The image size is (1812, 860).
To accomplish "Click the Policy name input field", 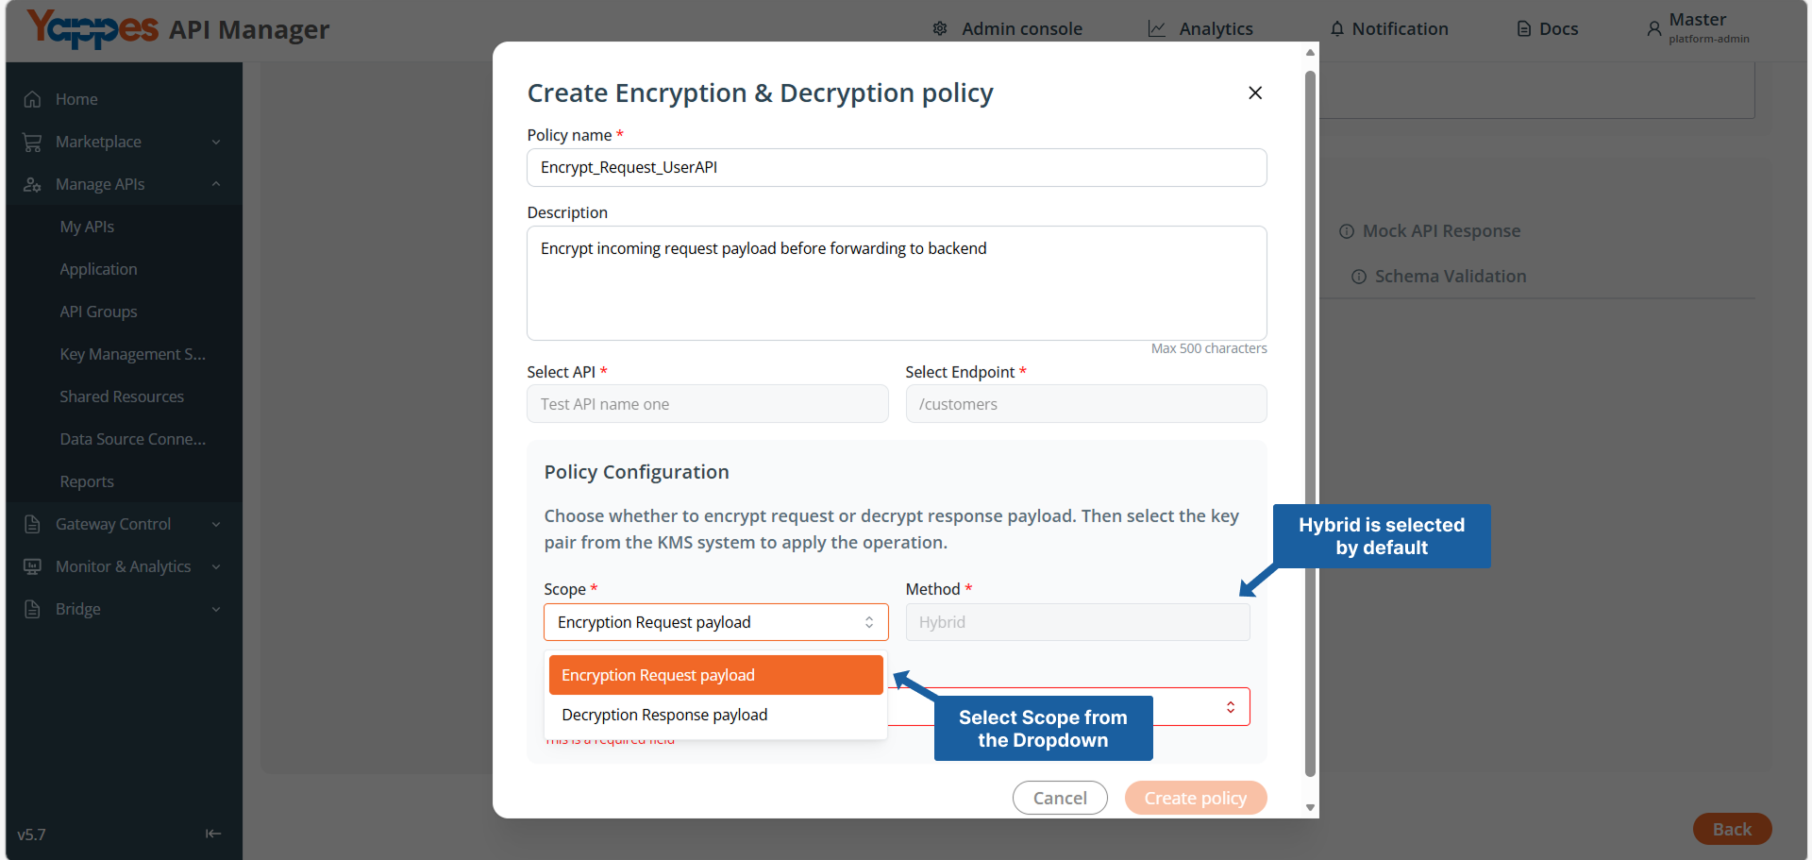I will 897,167.
